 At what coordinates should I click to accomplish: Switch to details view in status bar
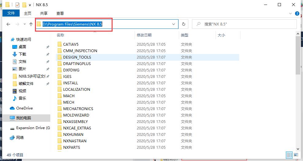tap(290, 155)
